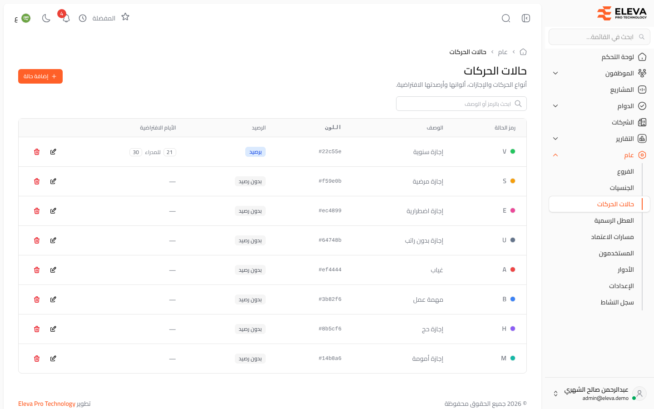Screen dimensions: 654x409
Task: Collapse the sidebar panel icon
Action: [526, 18]
